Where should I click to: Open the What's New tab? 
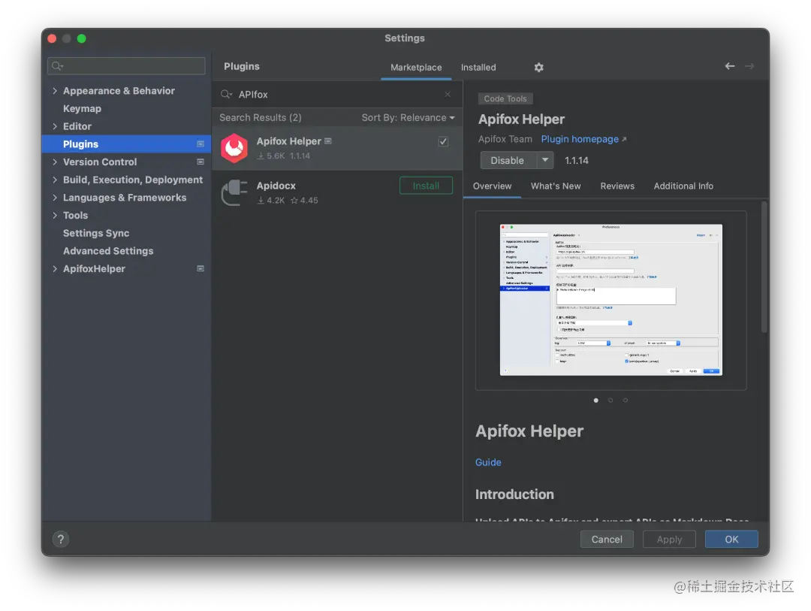[556, 186]
